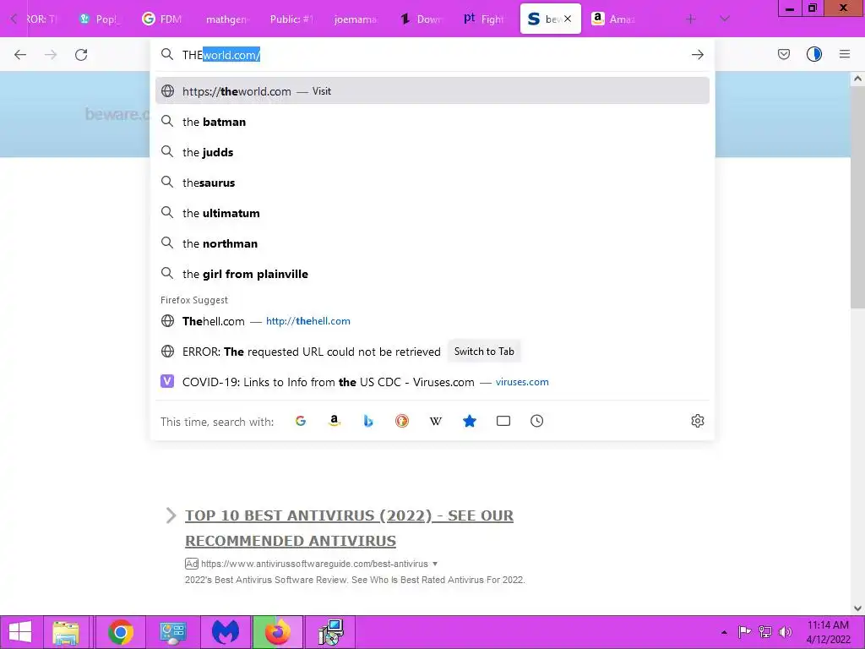Switch to the Amazon tab
Screen dimensions: 865x649
(x=613, y=19)
